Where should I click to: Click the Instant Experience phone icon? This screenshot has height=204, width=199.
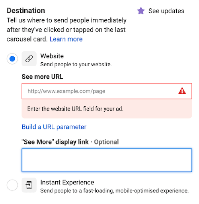pyautogui.click(x=29, y=185)
